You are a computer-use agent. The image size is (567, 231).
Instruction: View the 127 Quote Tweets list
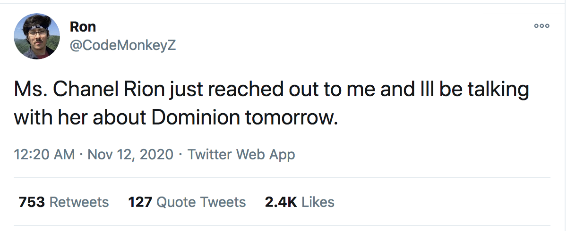coord(187,202)
